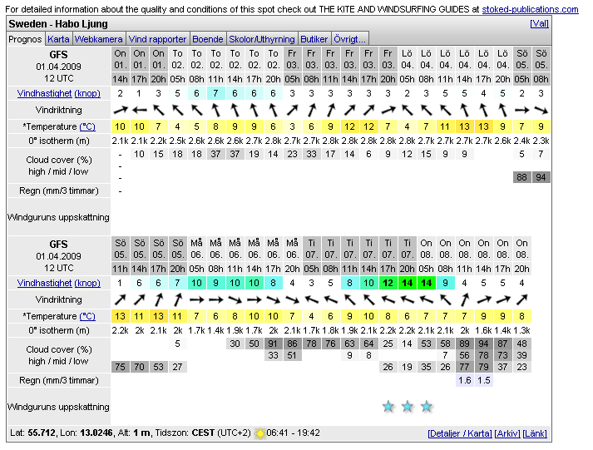The width and height of the screenshot is (593, 450).
Task: Click wind direction arrow for On 08. 08h
Action: (x=446, y=299)
